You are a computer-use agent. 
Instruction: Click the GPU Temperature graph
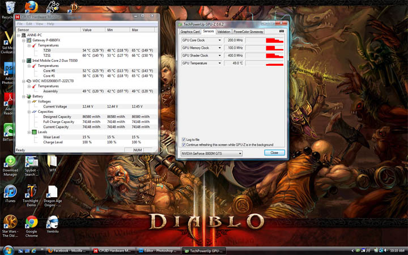(x=265, y=63)
